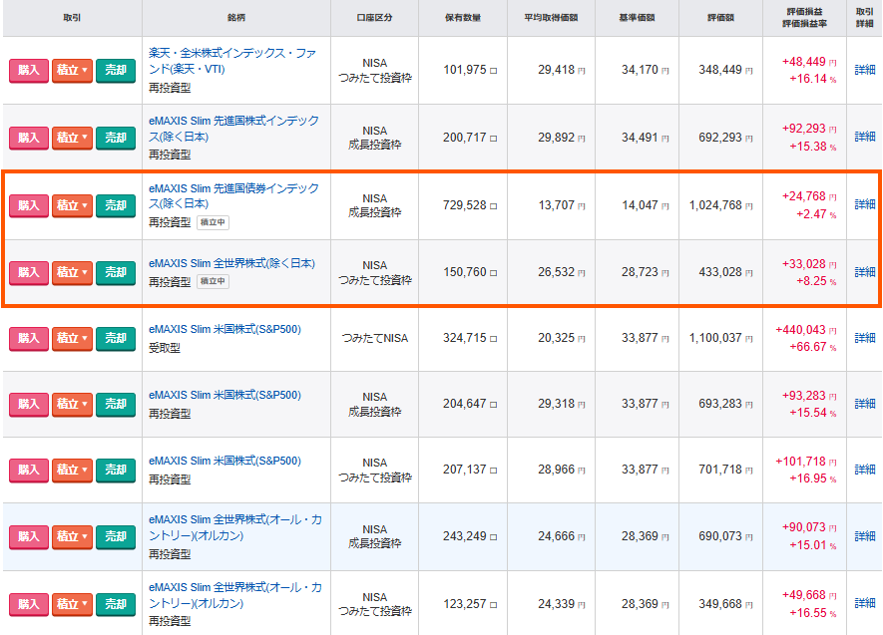This screenshot has width=883, height=635.
Task: View 詳細 for the つみたてNISA S&P500 row
Action: point(864,338)
